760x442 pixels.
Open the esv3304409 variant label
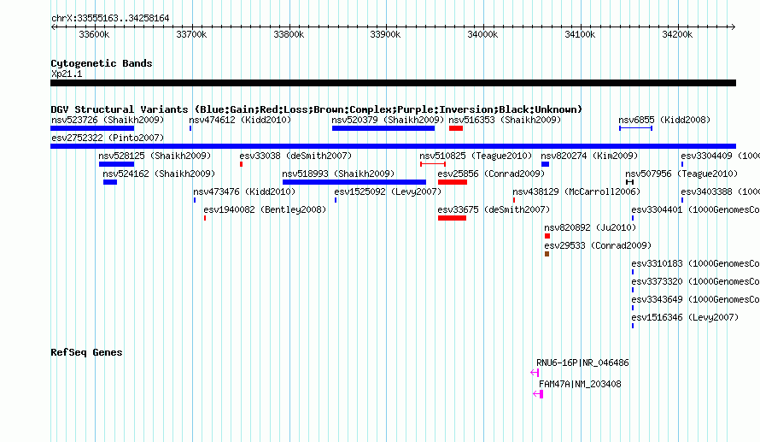coord(720,156)
